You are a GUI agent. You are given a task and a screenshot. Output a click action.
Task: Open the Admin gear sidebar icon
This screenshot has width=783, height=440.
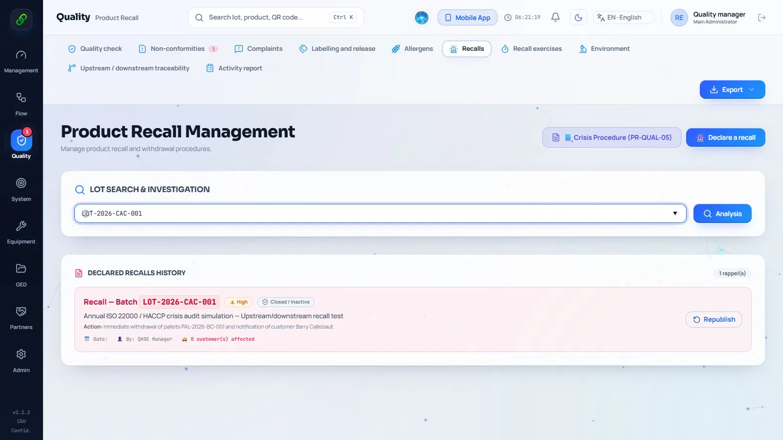click(x=21, y=354)
